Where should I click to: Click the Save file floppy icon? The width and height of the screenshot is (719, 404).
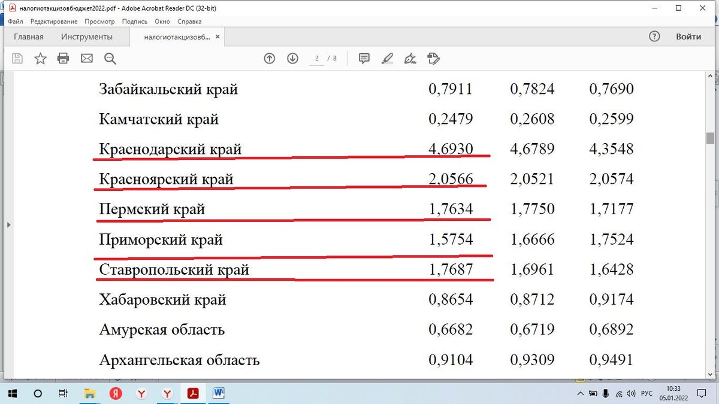[17, 58]
